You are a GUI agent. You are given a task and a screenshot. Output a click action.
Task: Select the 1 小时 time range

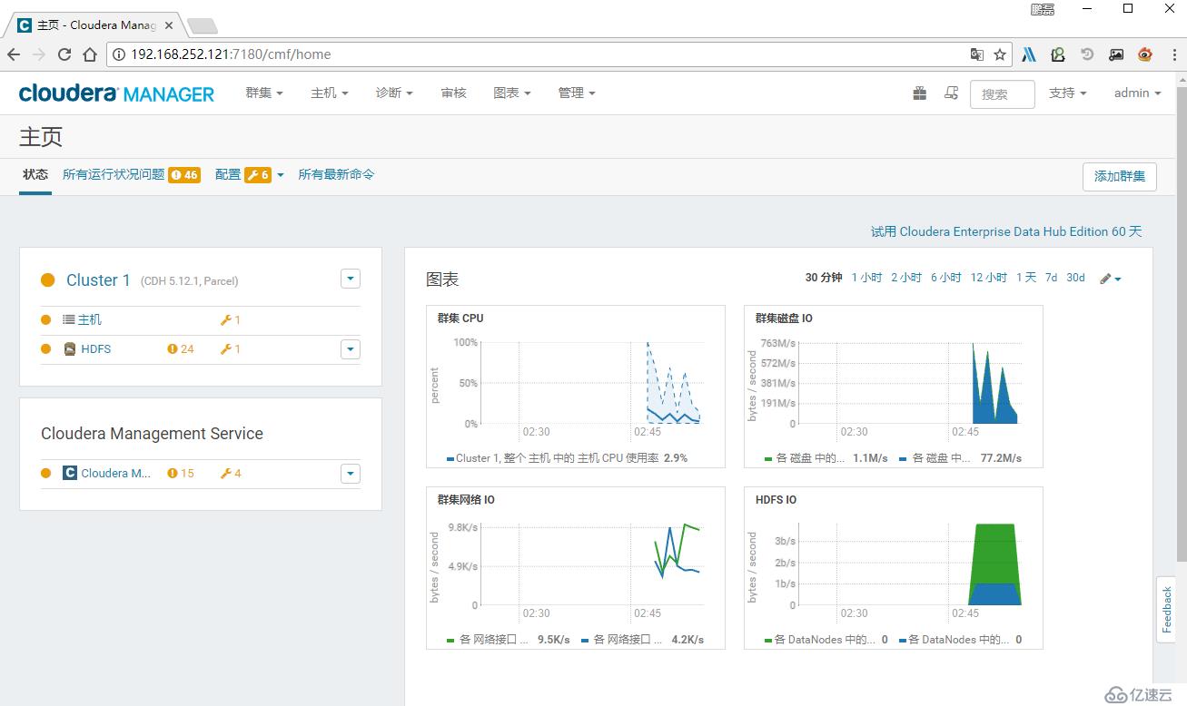(866, 278)
